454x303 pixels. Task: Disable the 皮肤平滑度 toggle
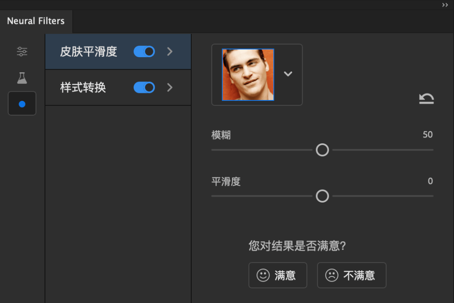tap(144, 52)
